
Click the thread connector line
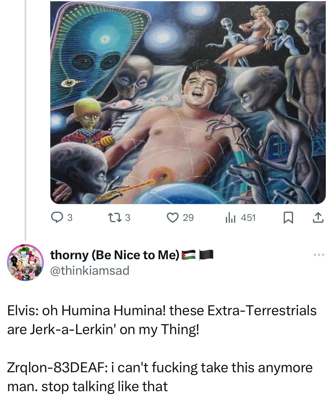click(x=25, y=119)
